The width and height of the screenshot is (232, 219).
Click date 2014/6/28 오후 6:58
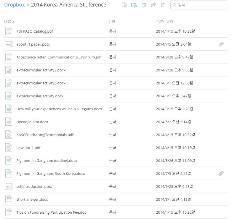(174, 186)
